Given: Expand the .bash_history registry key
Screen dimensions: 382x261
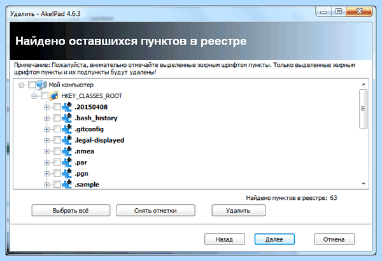Looking at the screenshot, I should click(x=46, y=118).
